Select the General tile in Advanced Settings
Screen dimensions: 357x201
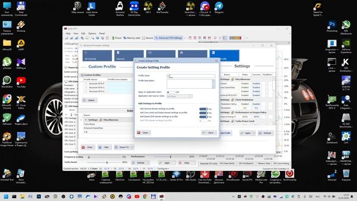[129, 56]
